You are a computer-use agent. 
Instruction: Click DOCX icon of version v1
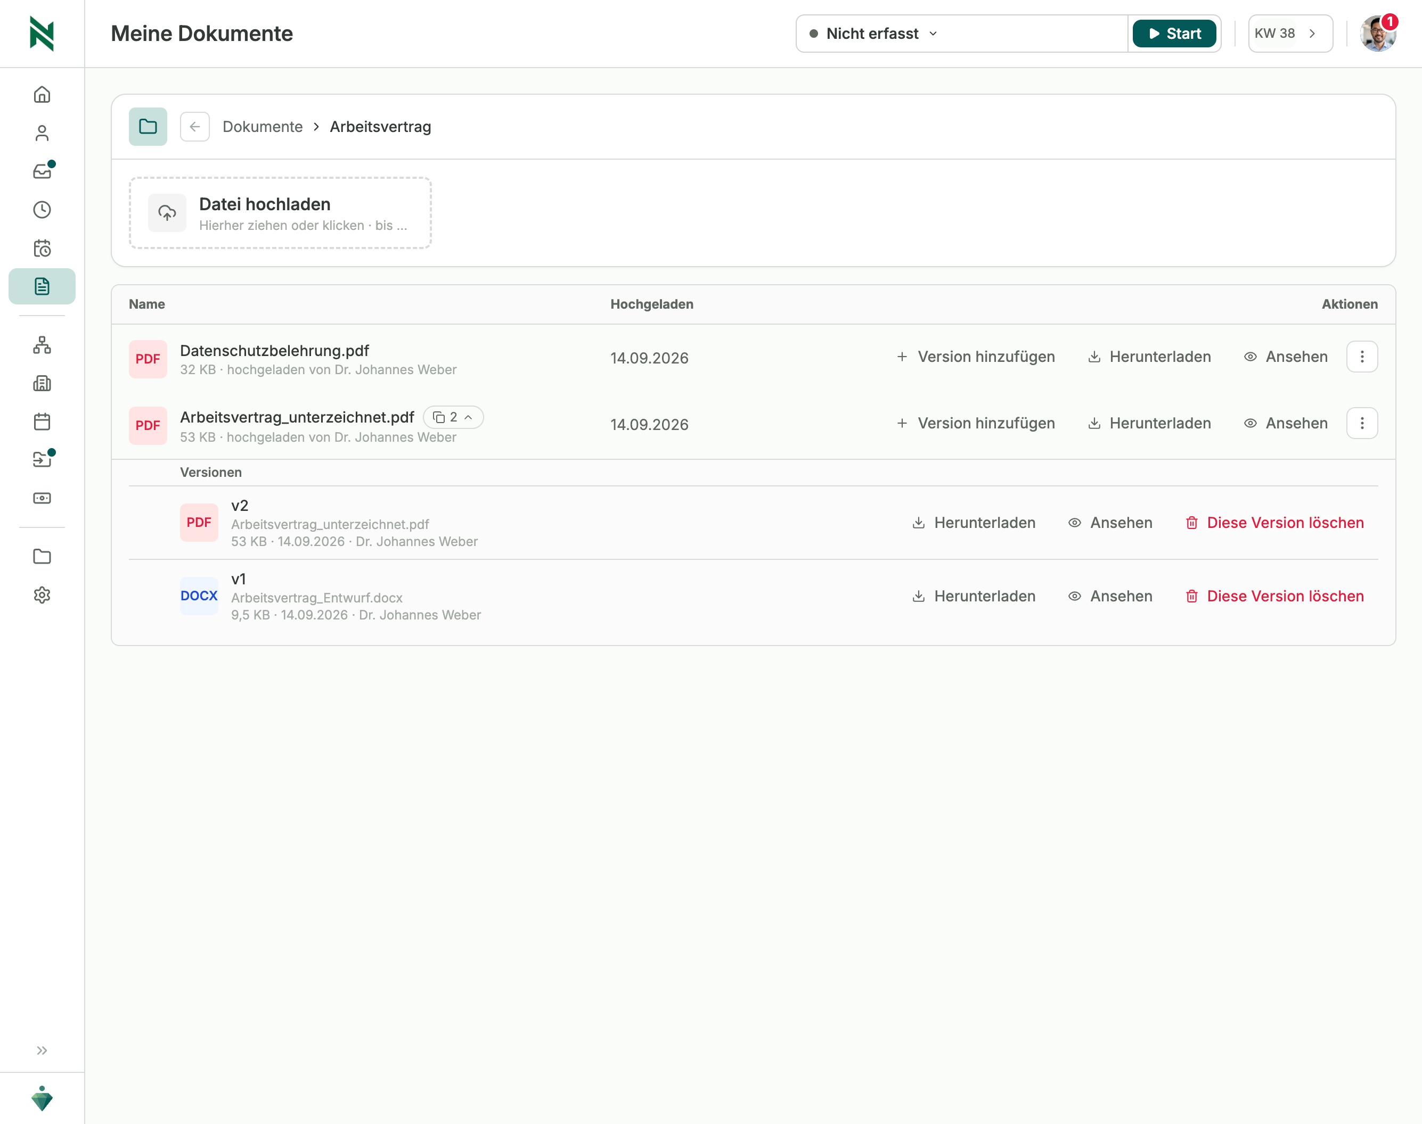pyautogui.click(x=199, y=596)
